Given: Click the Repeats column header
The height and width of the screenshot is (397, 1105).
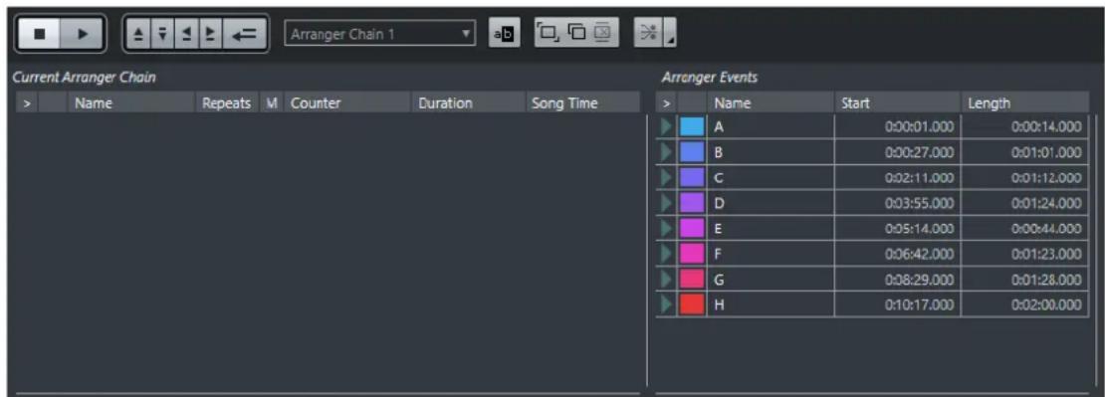Looking at the screenshot, I should pyautogui.click(x=227, y=102).
